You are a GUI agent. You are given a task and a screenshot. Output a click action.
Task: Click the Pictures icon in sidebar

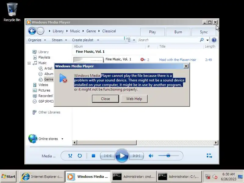35,90
